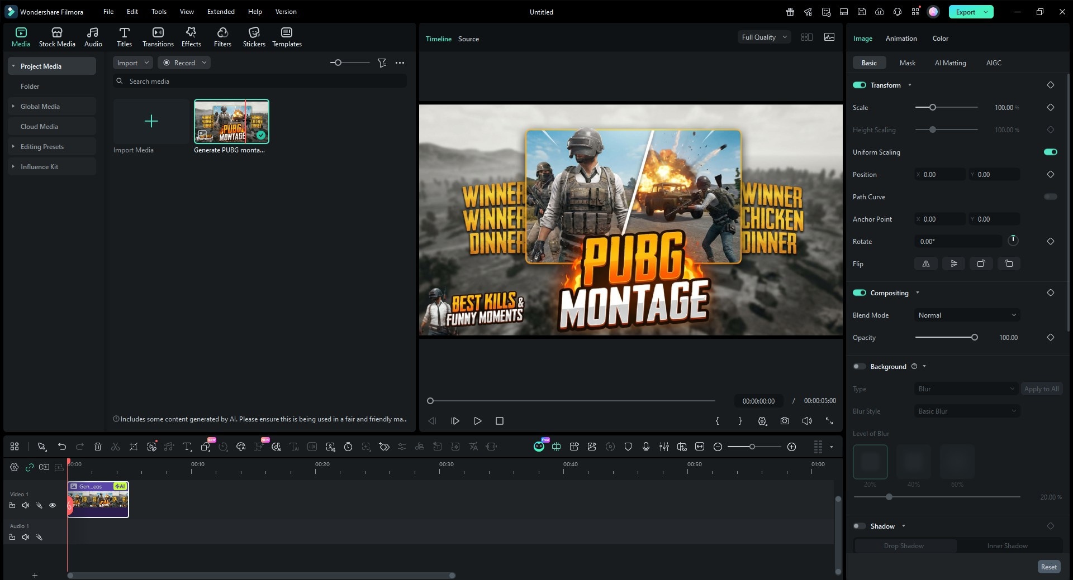This screenshot has height=580, width=1073.
Task: Open the Full Quality dropdown
Action: click(x=764, y=37)
